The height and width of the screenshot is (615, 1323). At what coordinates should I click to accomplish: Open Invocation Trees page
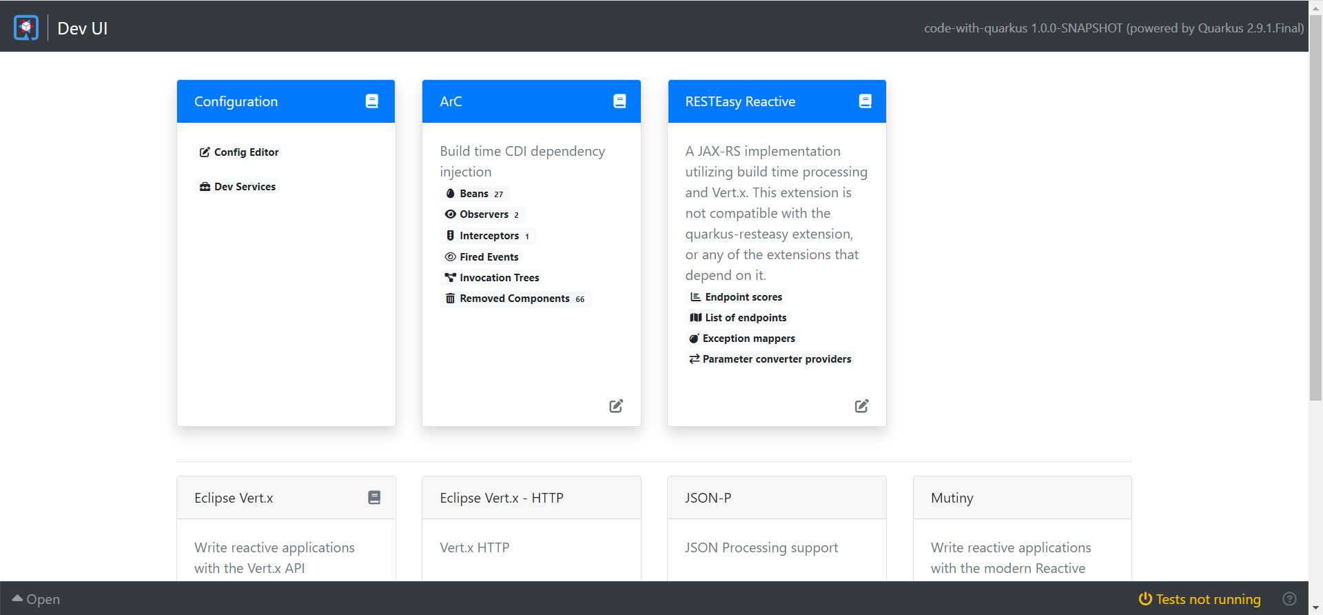[x=492, y=278]
